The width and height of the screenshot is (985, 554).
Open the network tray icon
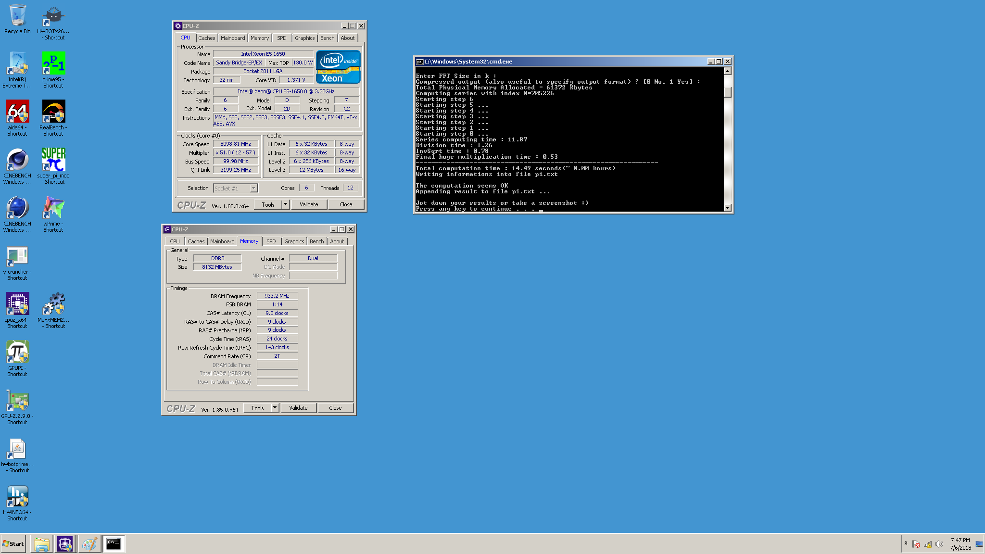[928, 544]
